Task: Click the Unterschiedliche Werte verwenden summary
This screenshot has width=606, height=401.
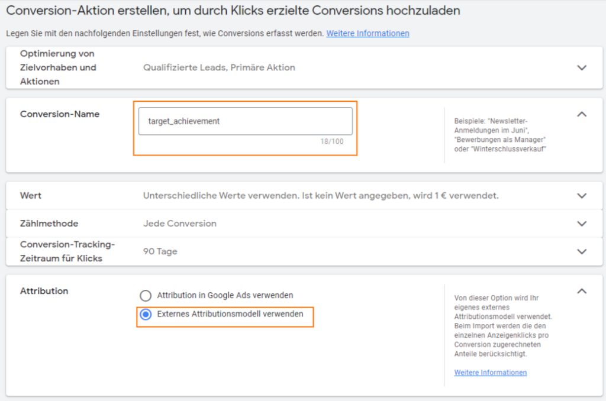Action: click(x=321, y=196)
